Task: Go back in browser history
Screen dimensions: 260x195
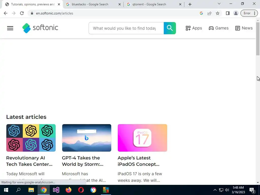Action: pos(6,13)
